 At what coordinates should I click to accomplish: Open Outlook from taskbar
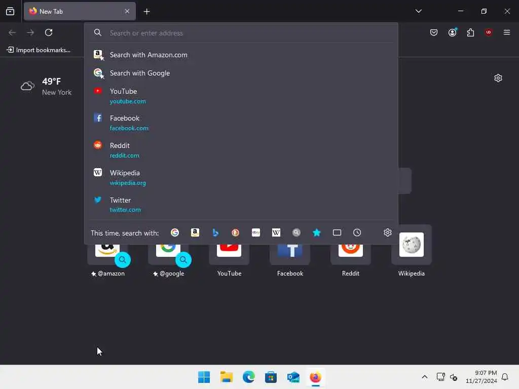(293, 377)
